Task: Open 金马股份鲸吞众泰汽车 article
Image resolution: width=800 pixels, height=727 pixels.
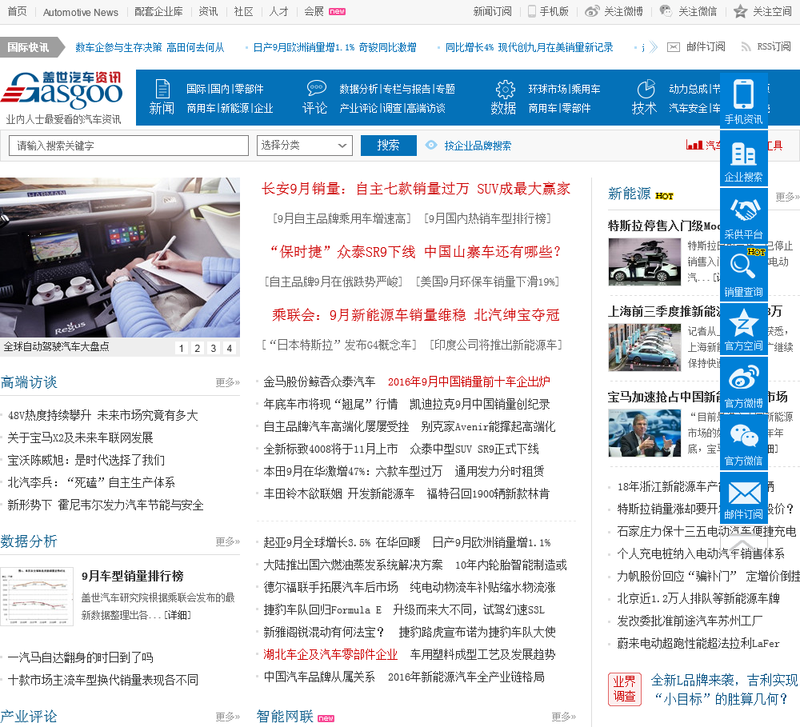Action: click(319, 381)
